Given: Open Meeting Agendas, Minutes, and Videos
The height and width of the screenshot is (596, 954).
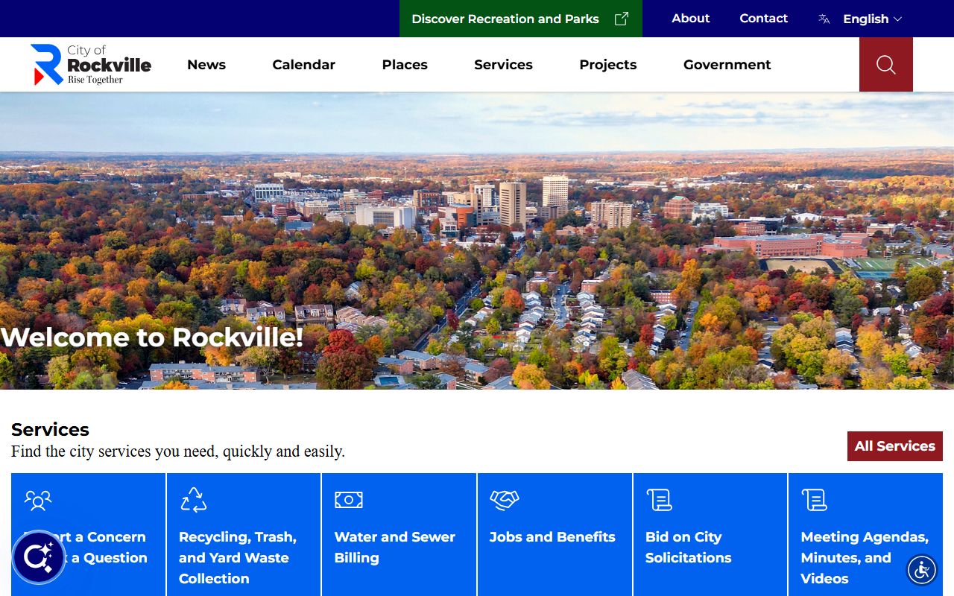Looking at the screenshot, I should tap(865, 535).
